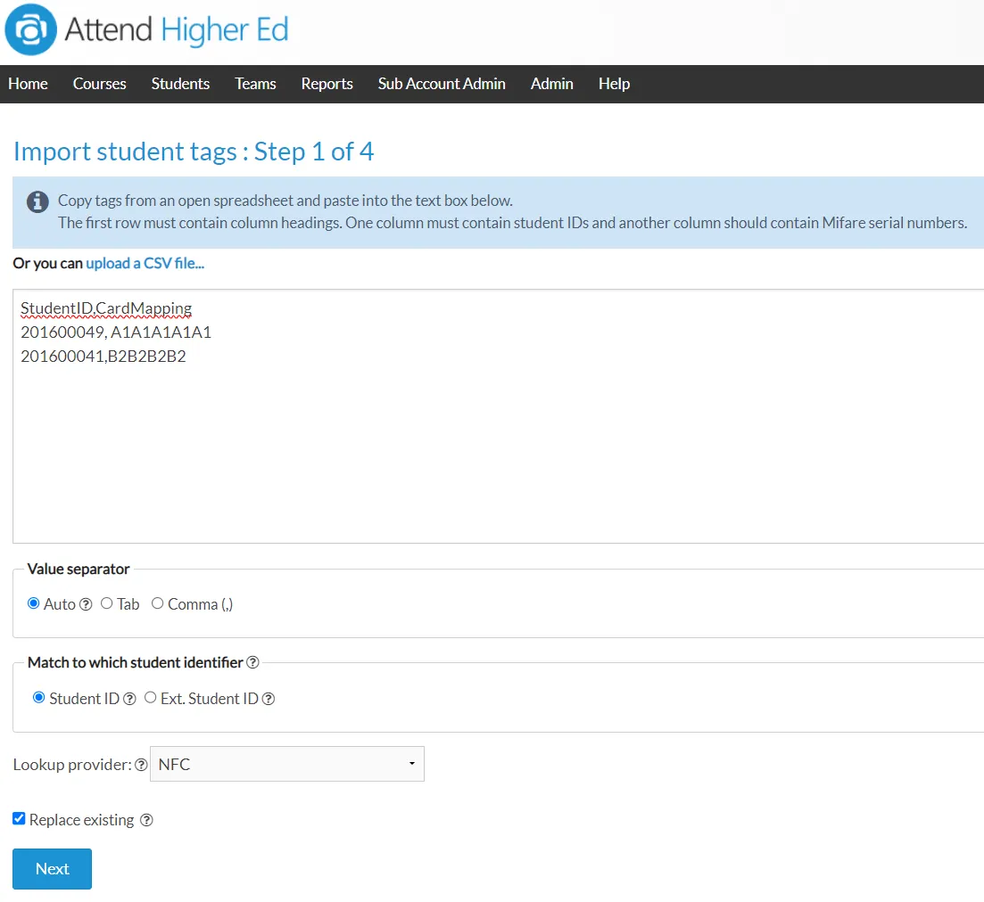
Task: Click inside the tags paste text box
Action: pos(499,416)
